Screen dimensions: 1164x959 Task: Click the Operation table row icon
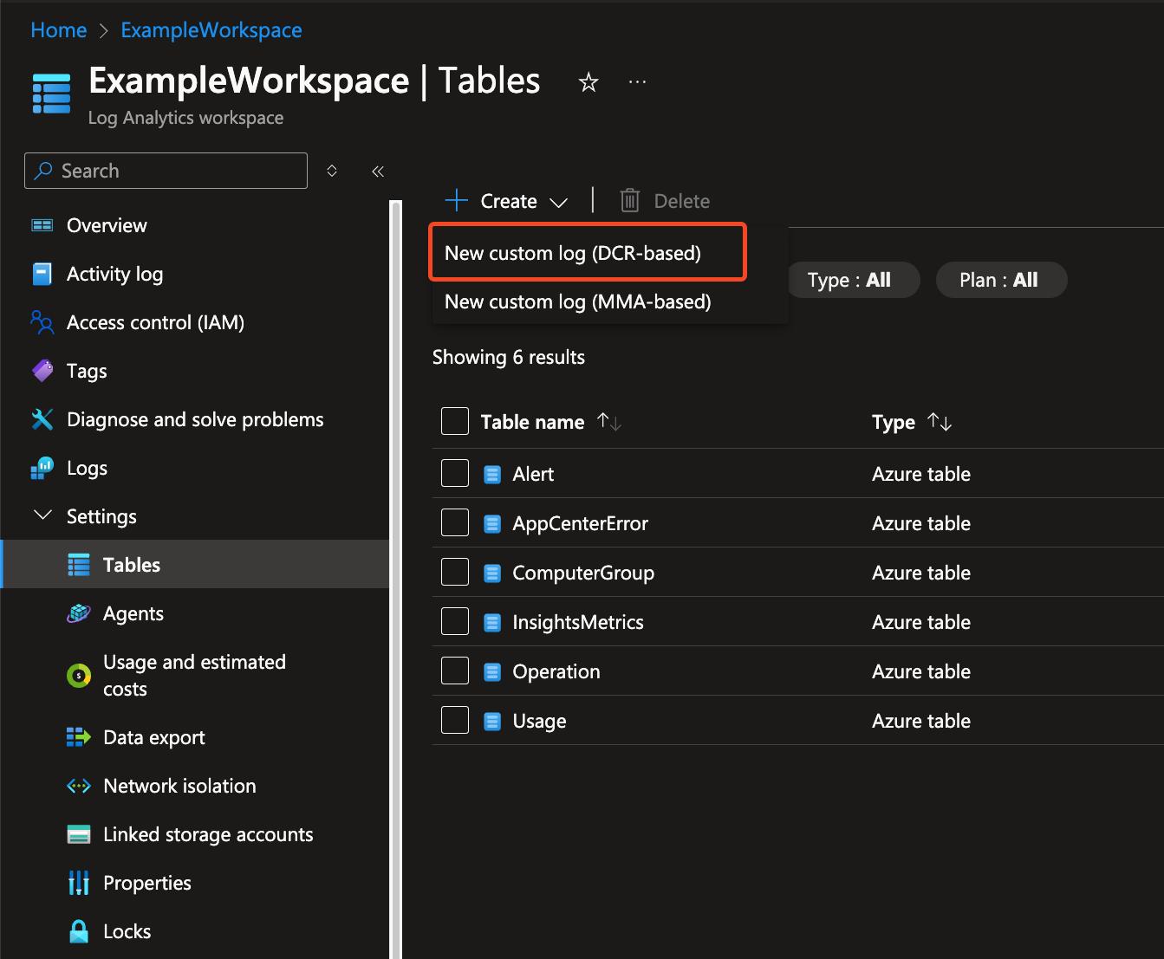pyautogui.click(x=492, y=671)
